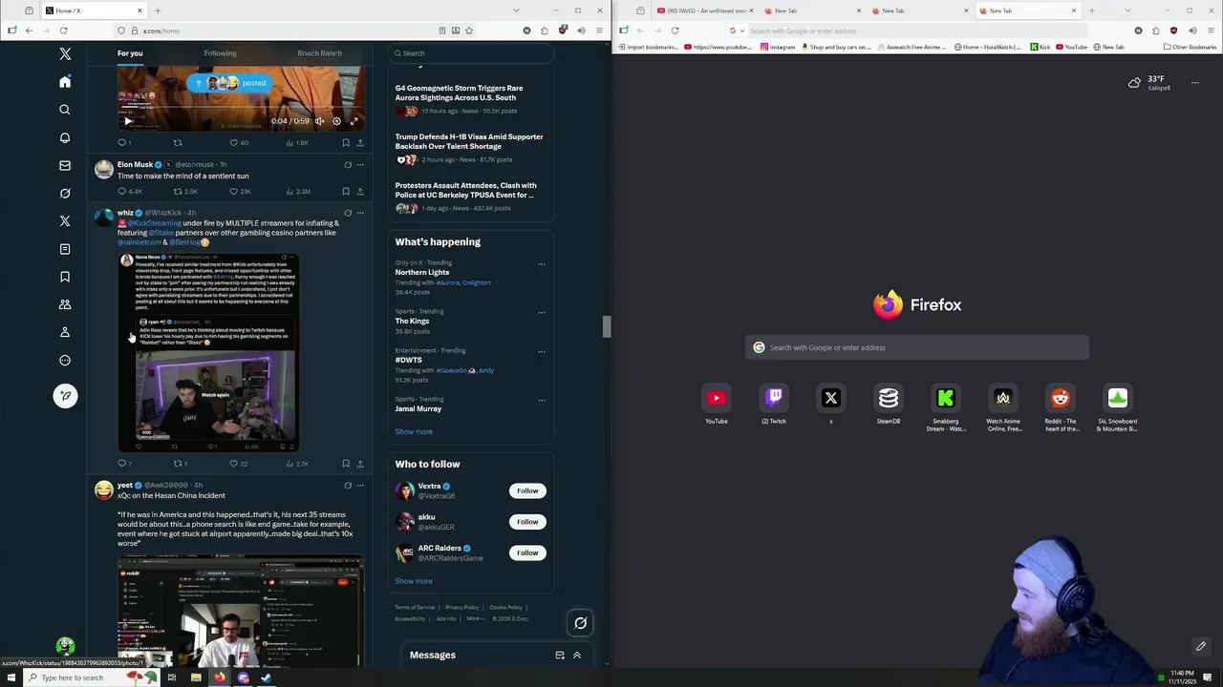1223x687 pixels.
Task: Open Communities icon in X sidebar
Action: [65, 304]
